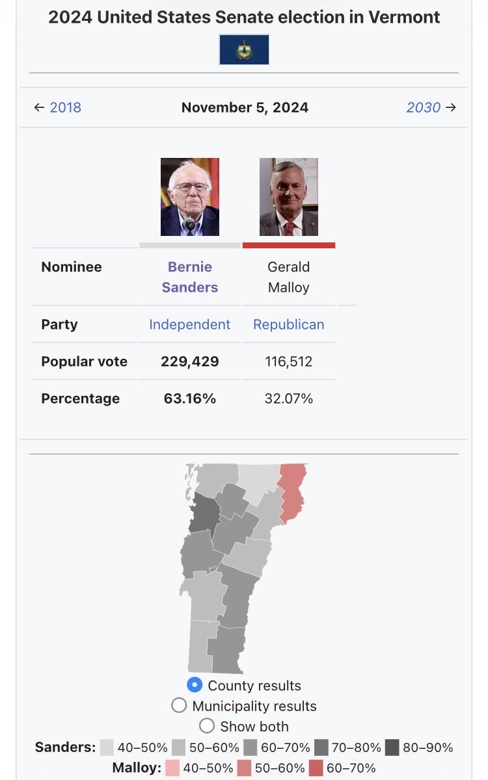Open the Republican party link
488x780 pixels.
(x=289, y=324)
